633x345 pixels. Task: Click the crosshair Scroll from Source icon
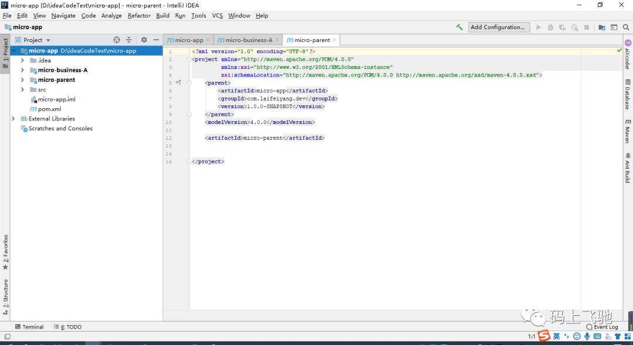coord(117,40)
